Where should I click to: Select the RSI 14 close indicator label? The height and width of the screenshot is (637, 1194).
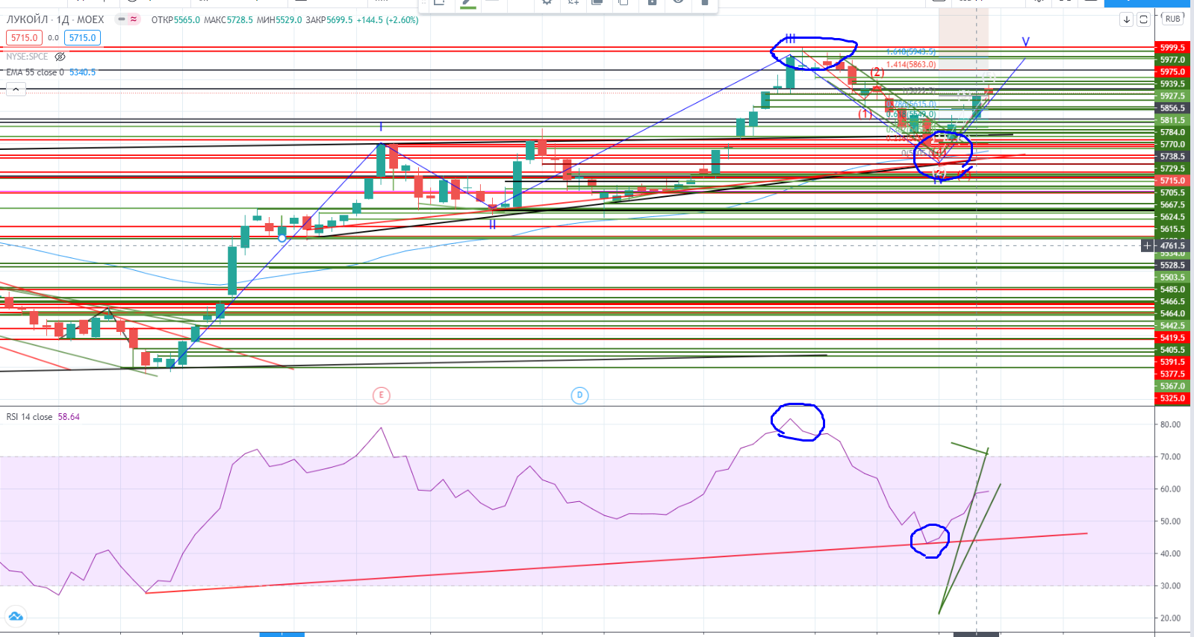point(30,417)
